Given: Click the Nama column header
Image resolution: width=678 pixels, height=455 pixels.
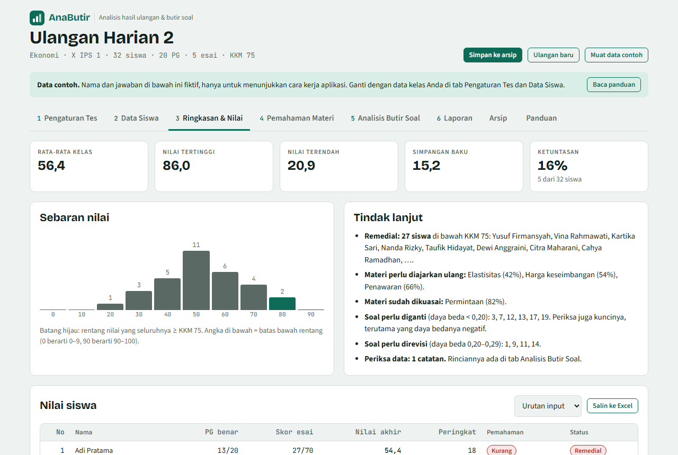Looking at the screenshot, I should click(x=84, y=432).
